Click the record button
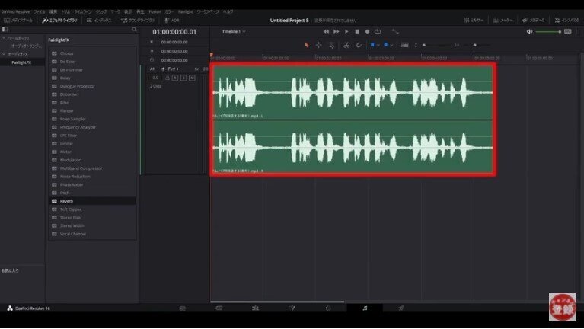This screenshot has width=584, height=329. point(367,32)
